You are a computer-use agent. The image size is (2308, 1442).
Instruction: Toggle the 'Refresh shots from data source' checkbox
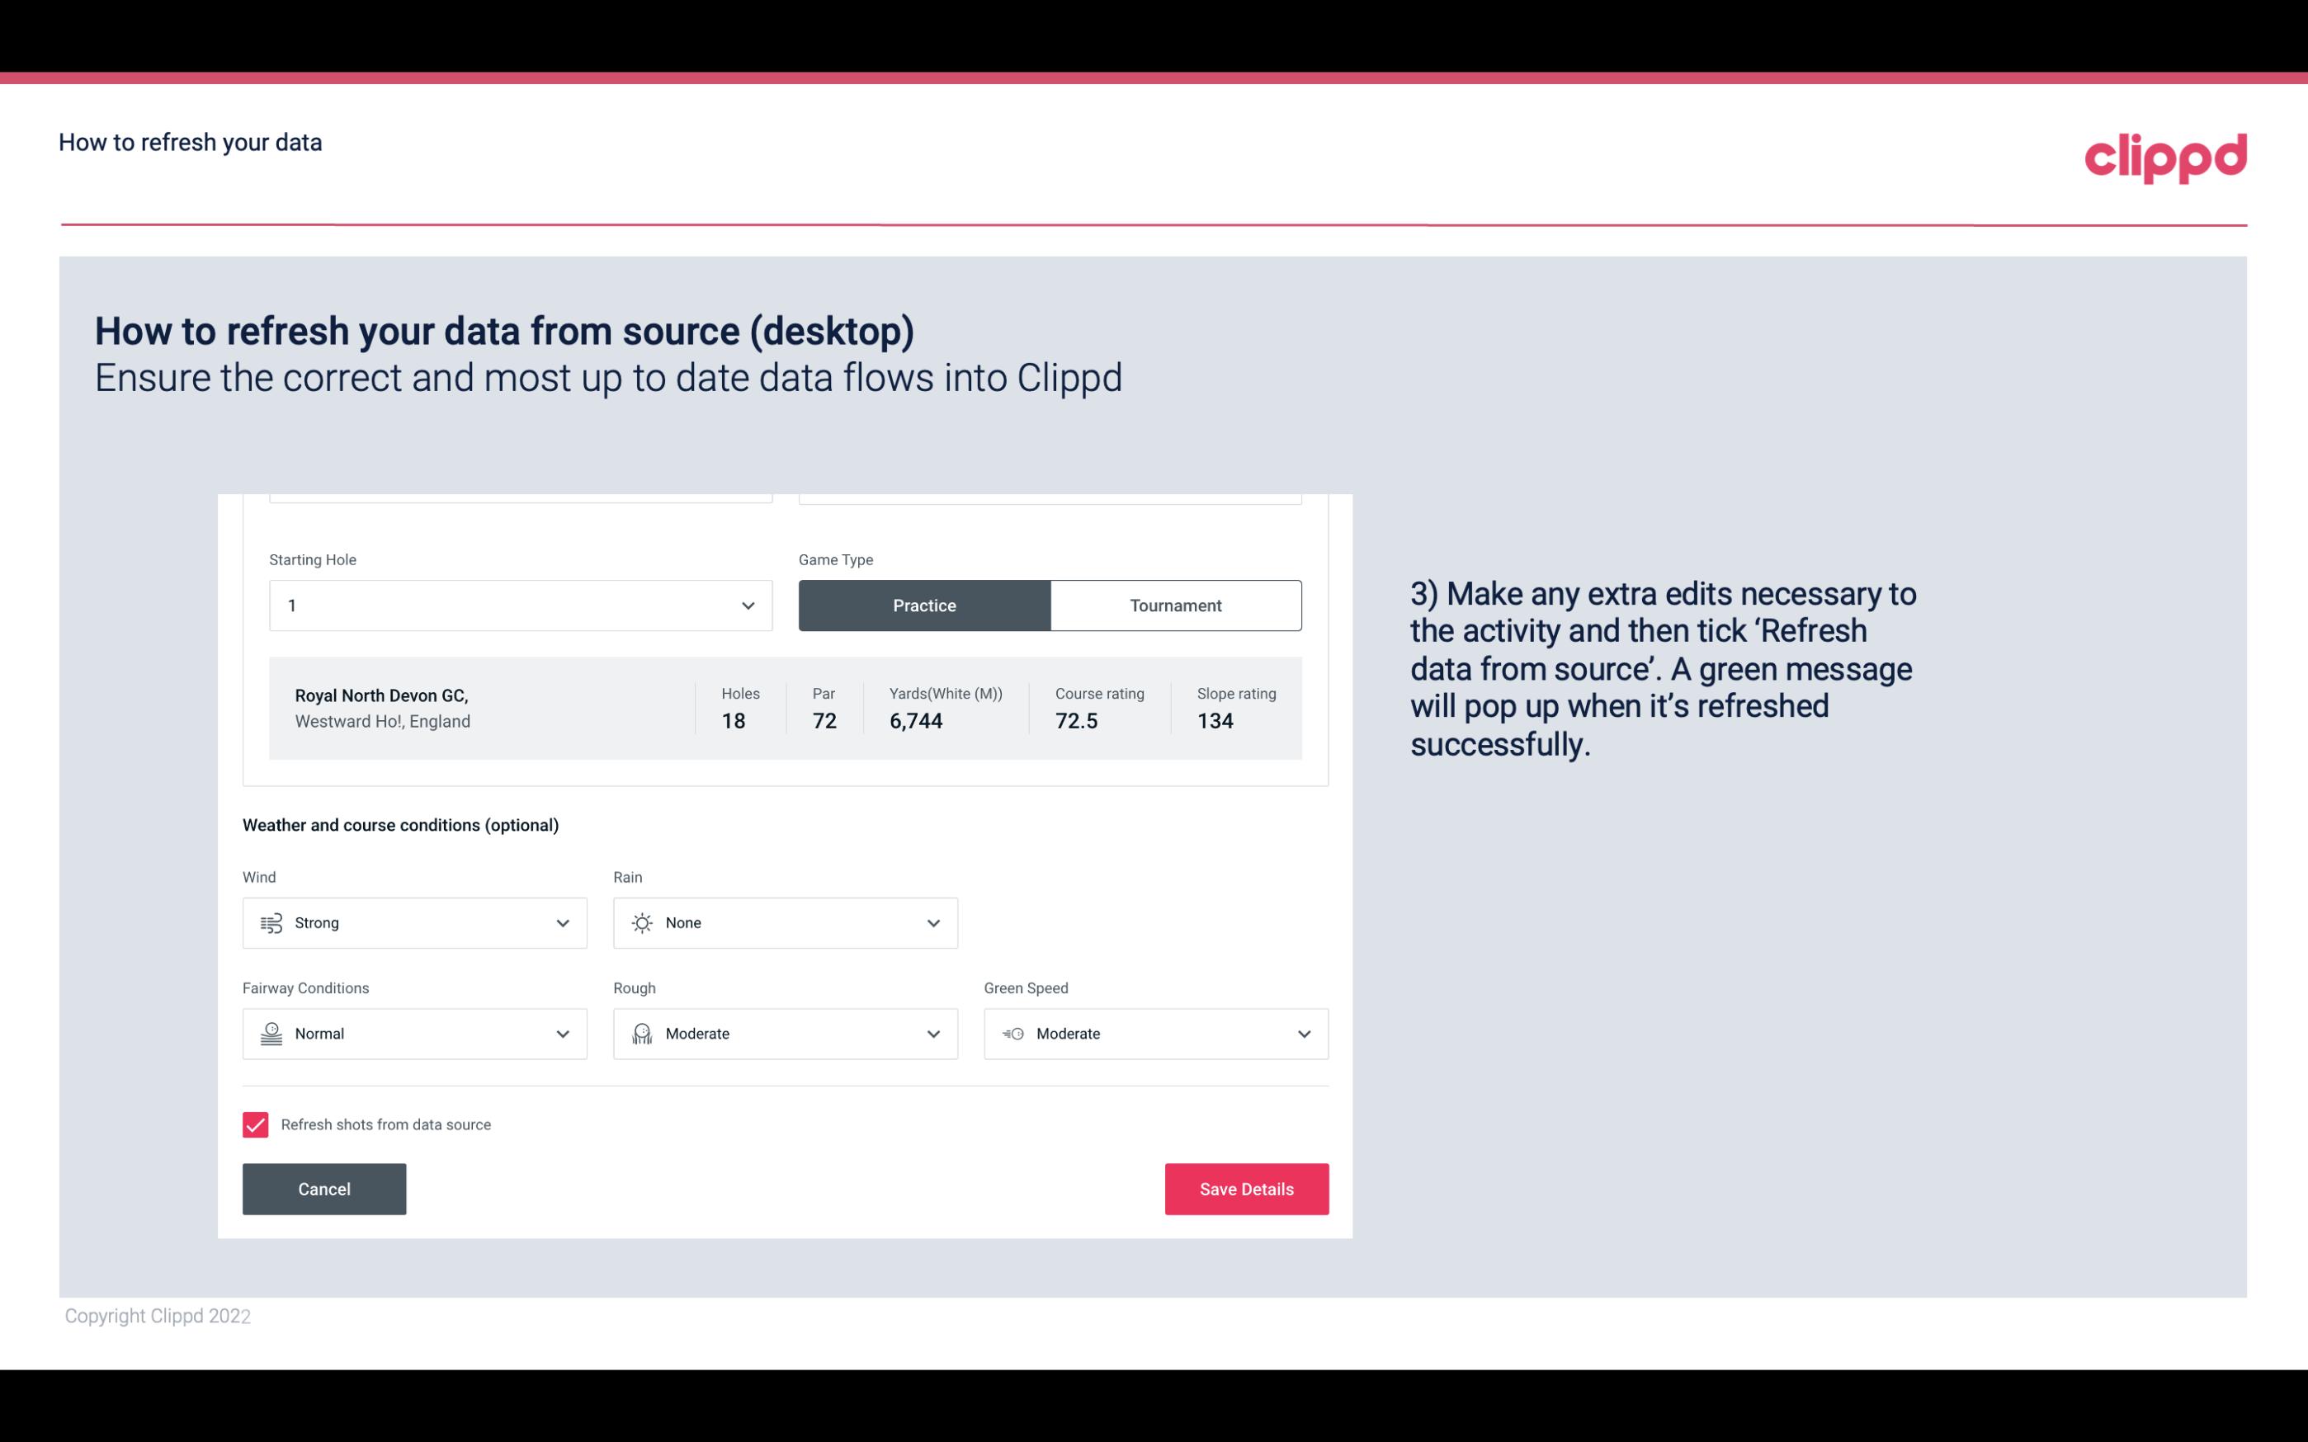click(x=254, y=1123)
